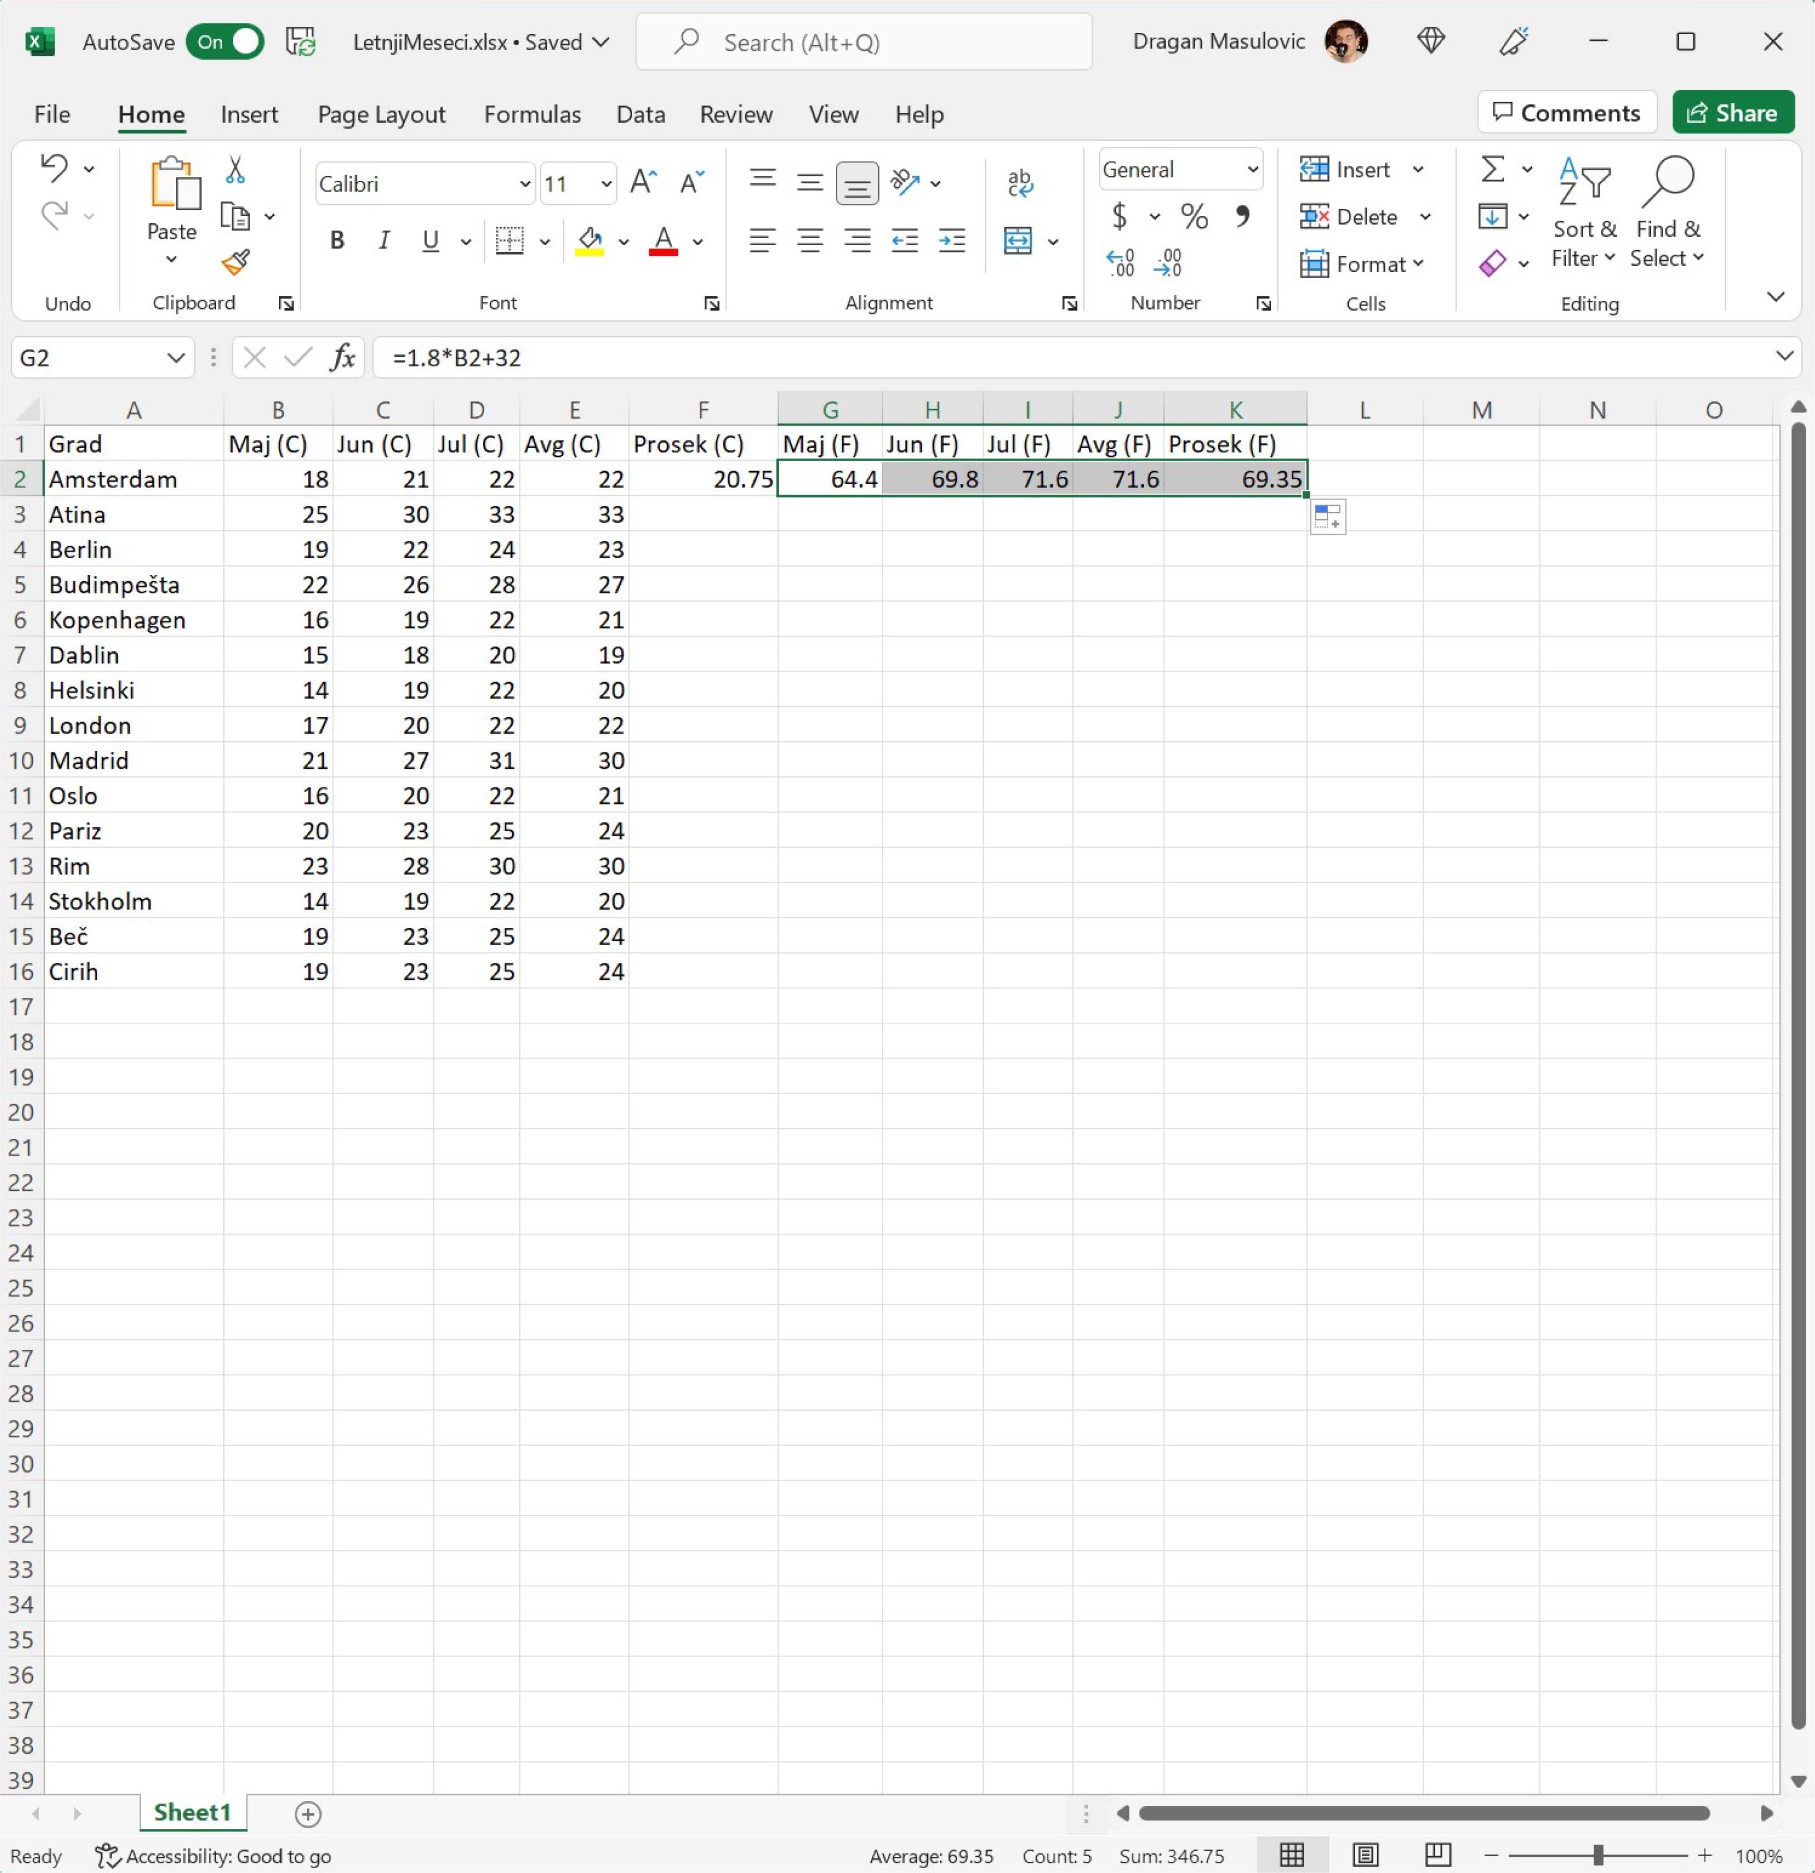Click the Format Painter brush icon
Viewport: 1815px width, 1873px height.
click(x=235, y=262)
